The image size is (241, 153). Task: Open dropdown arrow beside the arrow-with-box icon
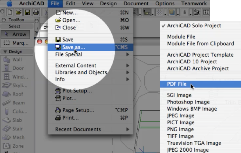[153, 14]
